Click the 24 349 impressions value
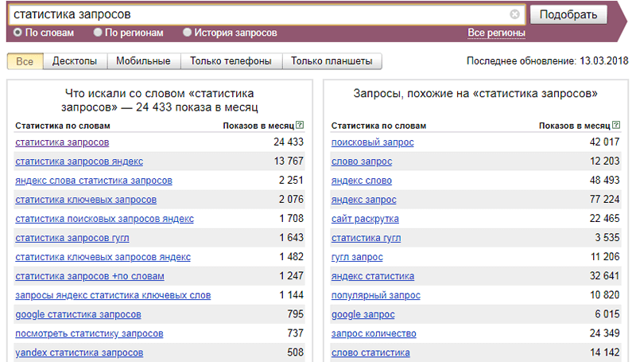 604,333
